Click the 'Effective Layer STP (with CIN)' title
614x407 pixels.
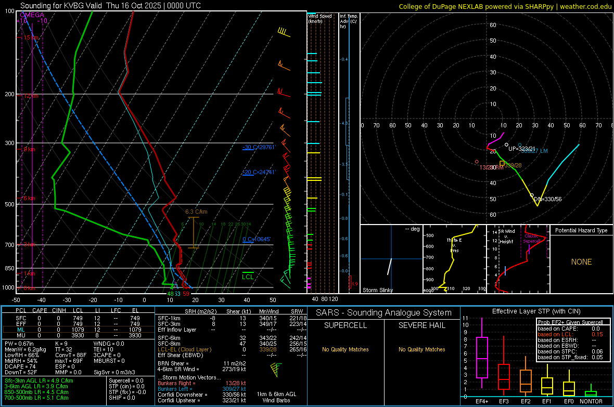pyautogui.click(x=536, y=311)
